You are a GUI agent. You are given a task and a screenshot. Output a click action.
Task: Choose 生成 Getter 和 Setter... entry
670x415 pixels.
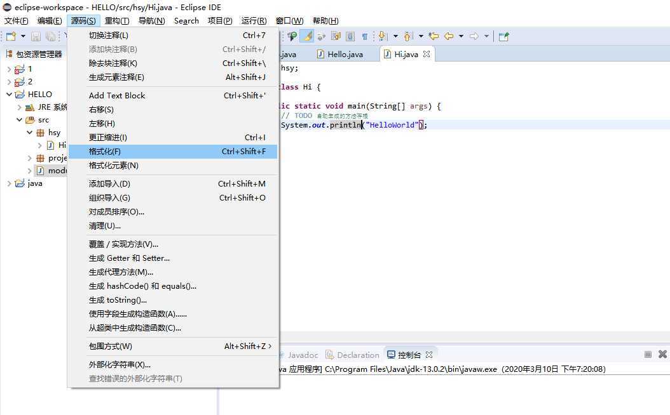(x=173, y=258)
